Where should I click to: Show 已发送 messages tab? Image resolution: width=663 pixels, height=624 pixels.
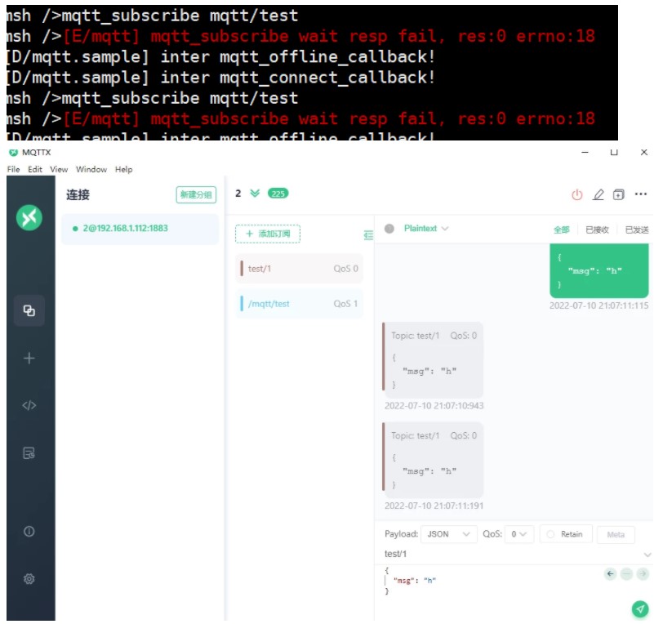click(x=637, y=230)
